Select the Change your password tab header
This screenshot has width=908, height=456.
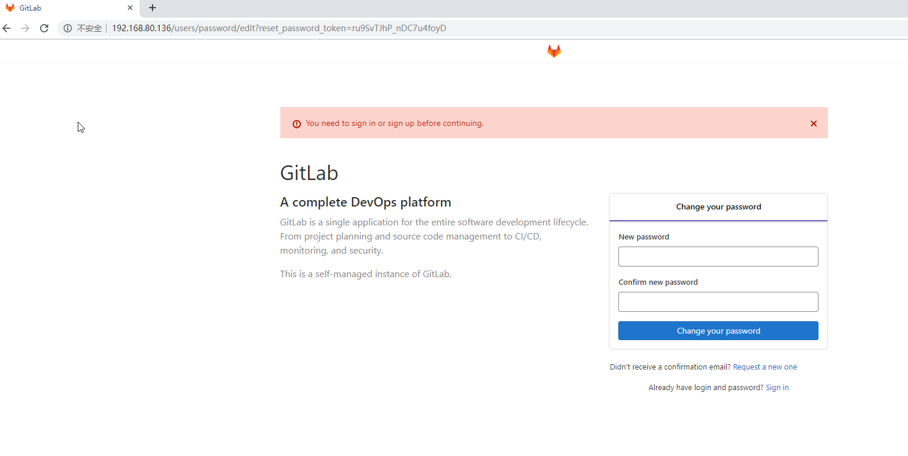718,207
